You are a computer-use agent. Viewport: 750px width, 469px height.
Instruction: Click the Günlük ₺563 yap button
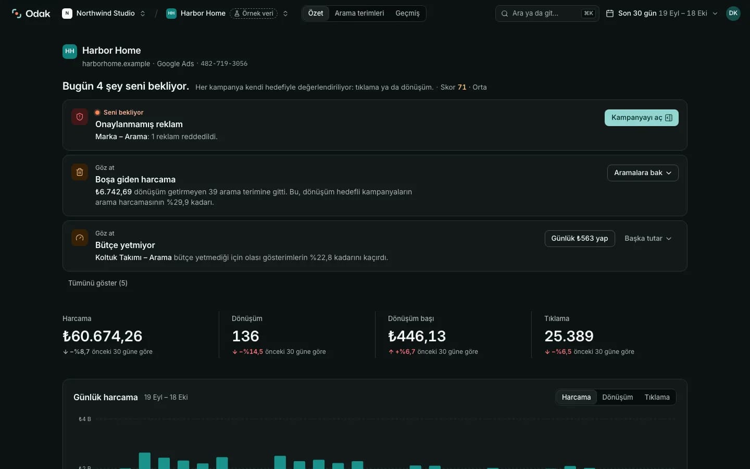tap(580, 239)
